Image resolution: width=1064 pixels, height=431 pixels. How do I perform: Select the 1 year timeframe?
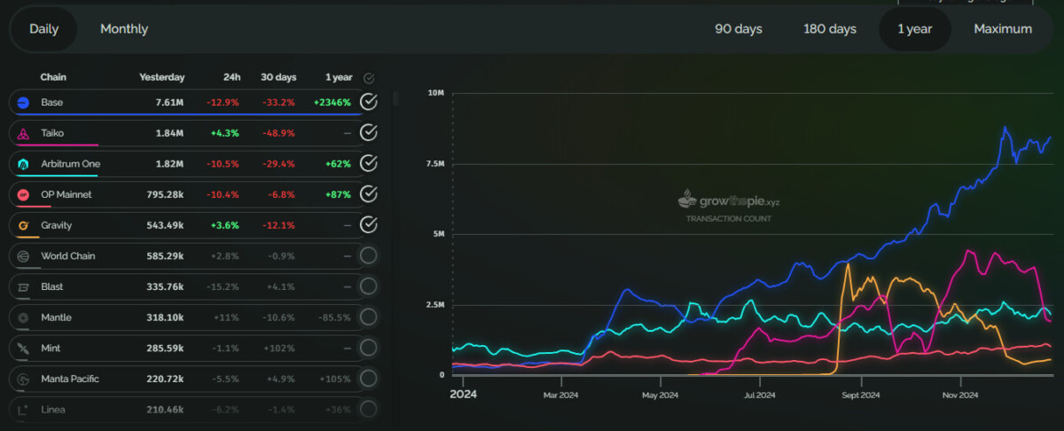[914, 29]
